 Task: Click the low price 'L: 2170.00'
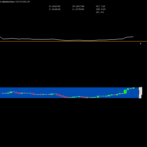[78, 9]
